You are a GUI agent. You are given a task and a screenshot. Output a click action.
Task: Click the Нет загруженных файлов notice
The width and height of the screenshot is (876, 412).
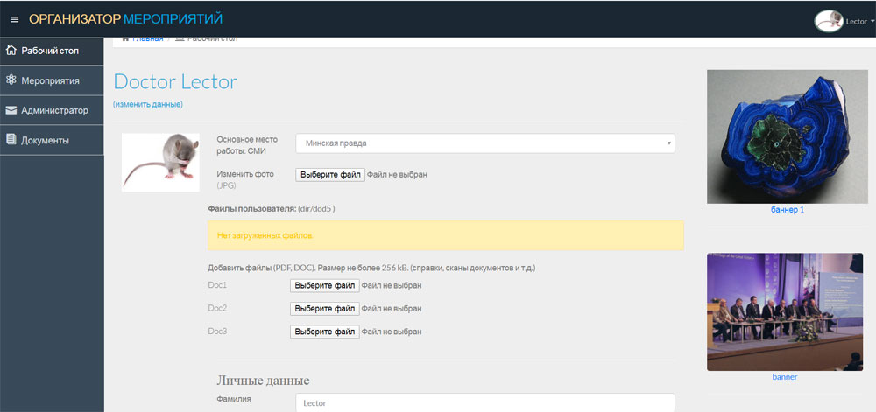tap(446, 235)
